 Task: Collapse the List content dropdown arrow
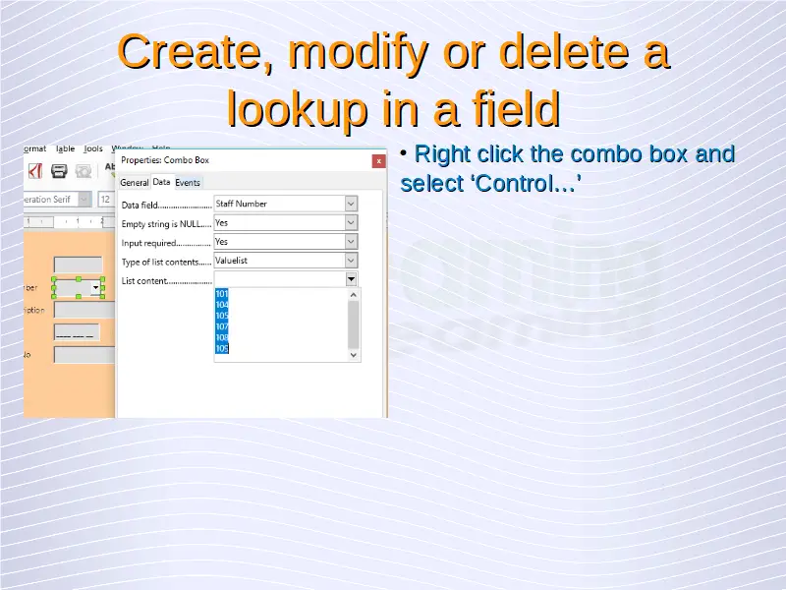pos(351,279)
